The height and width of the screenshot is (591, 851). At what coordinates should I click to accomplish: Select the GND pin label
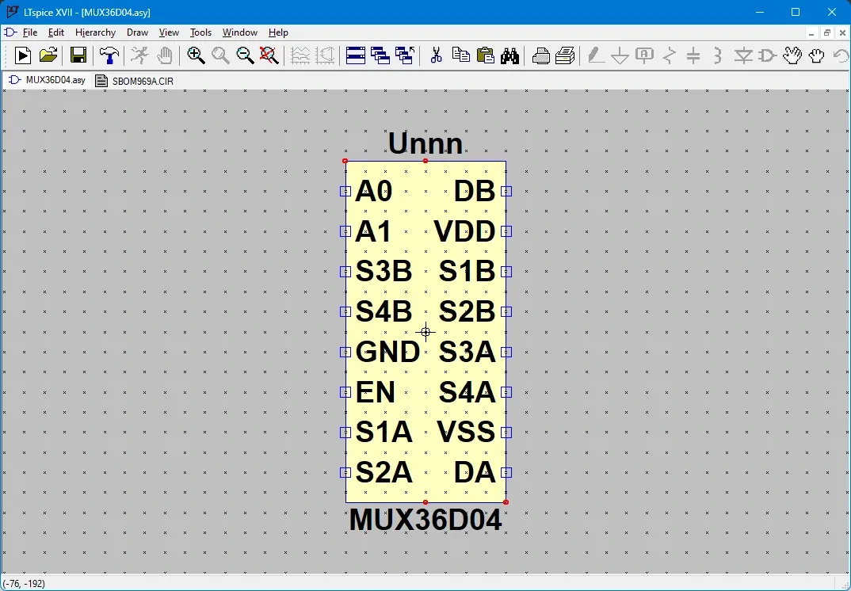point(387,352)
